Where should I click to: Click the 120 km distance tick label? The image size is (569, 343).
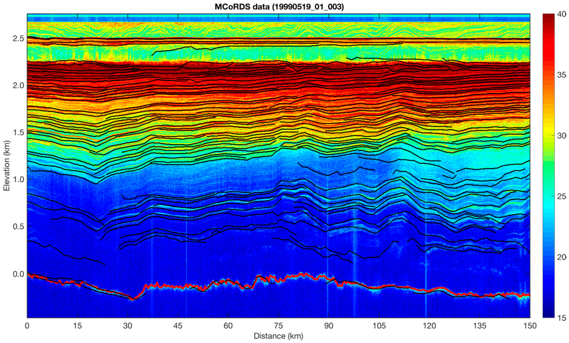[x=429, y=326]
